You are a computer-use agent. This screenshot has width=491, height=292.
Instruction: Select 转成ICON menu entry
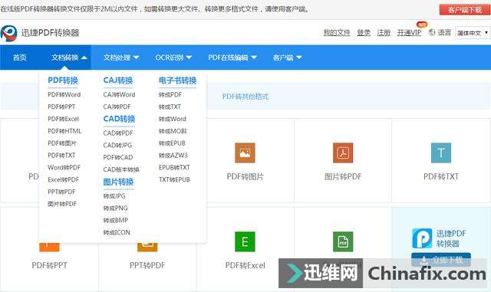click(117, 232)
